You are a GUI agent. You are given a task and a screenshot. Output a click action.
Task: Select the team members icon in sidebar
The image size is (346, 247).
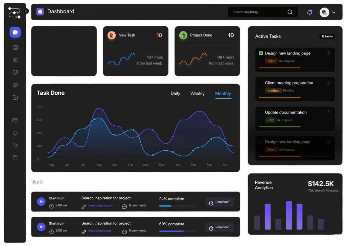pyautogui.click(x=15, y=145)
